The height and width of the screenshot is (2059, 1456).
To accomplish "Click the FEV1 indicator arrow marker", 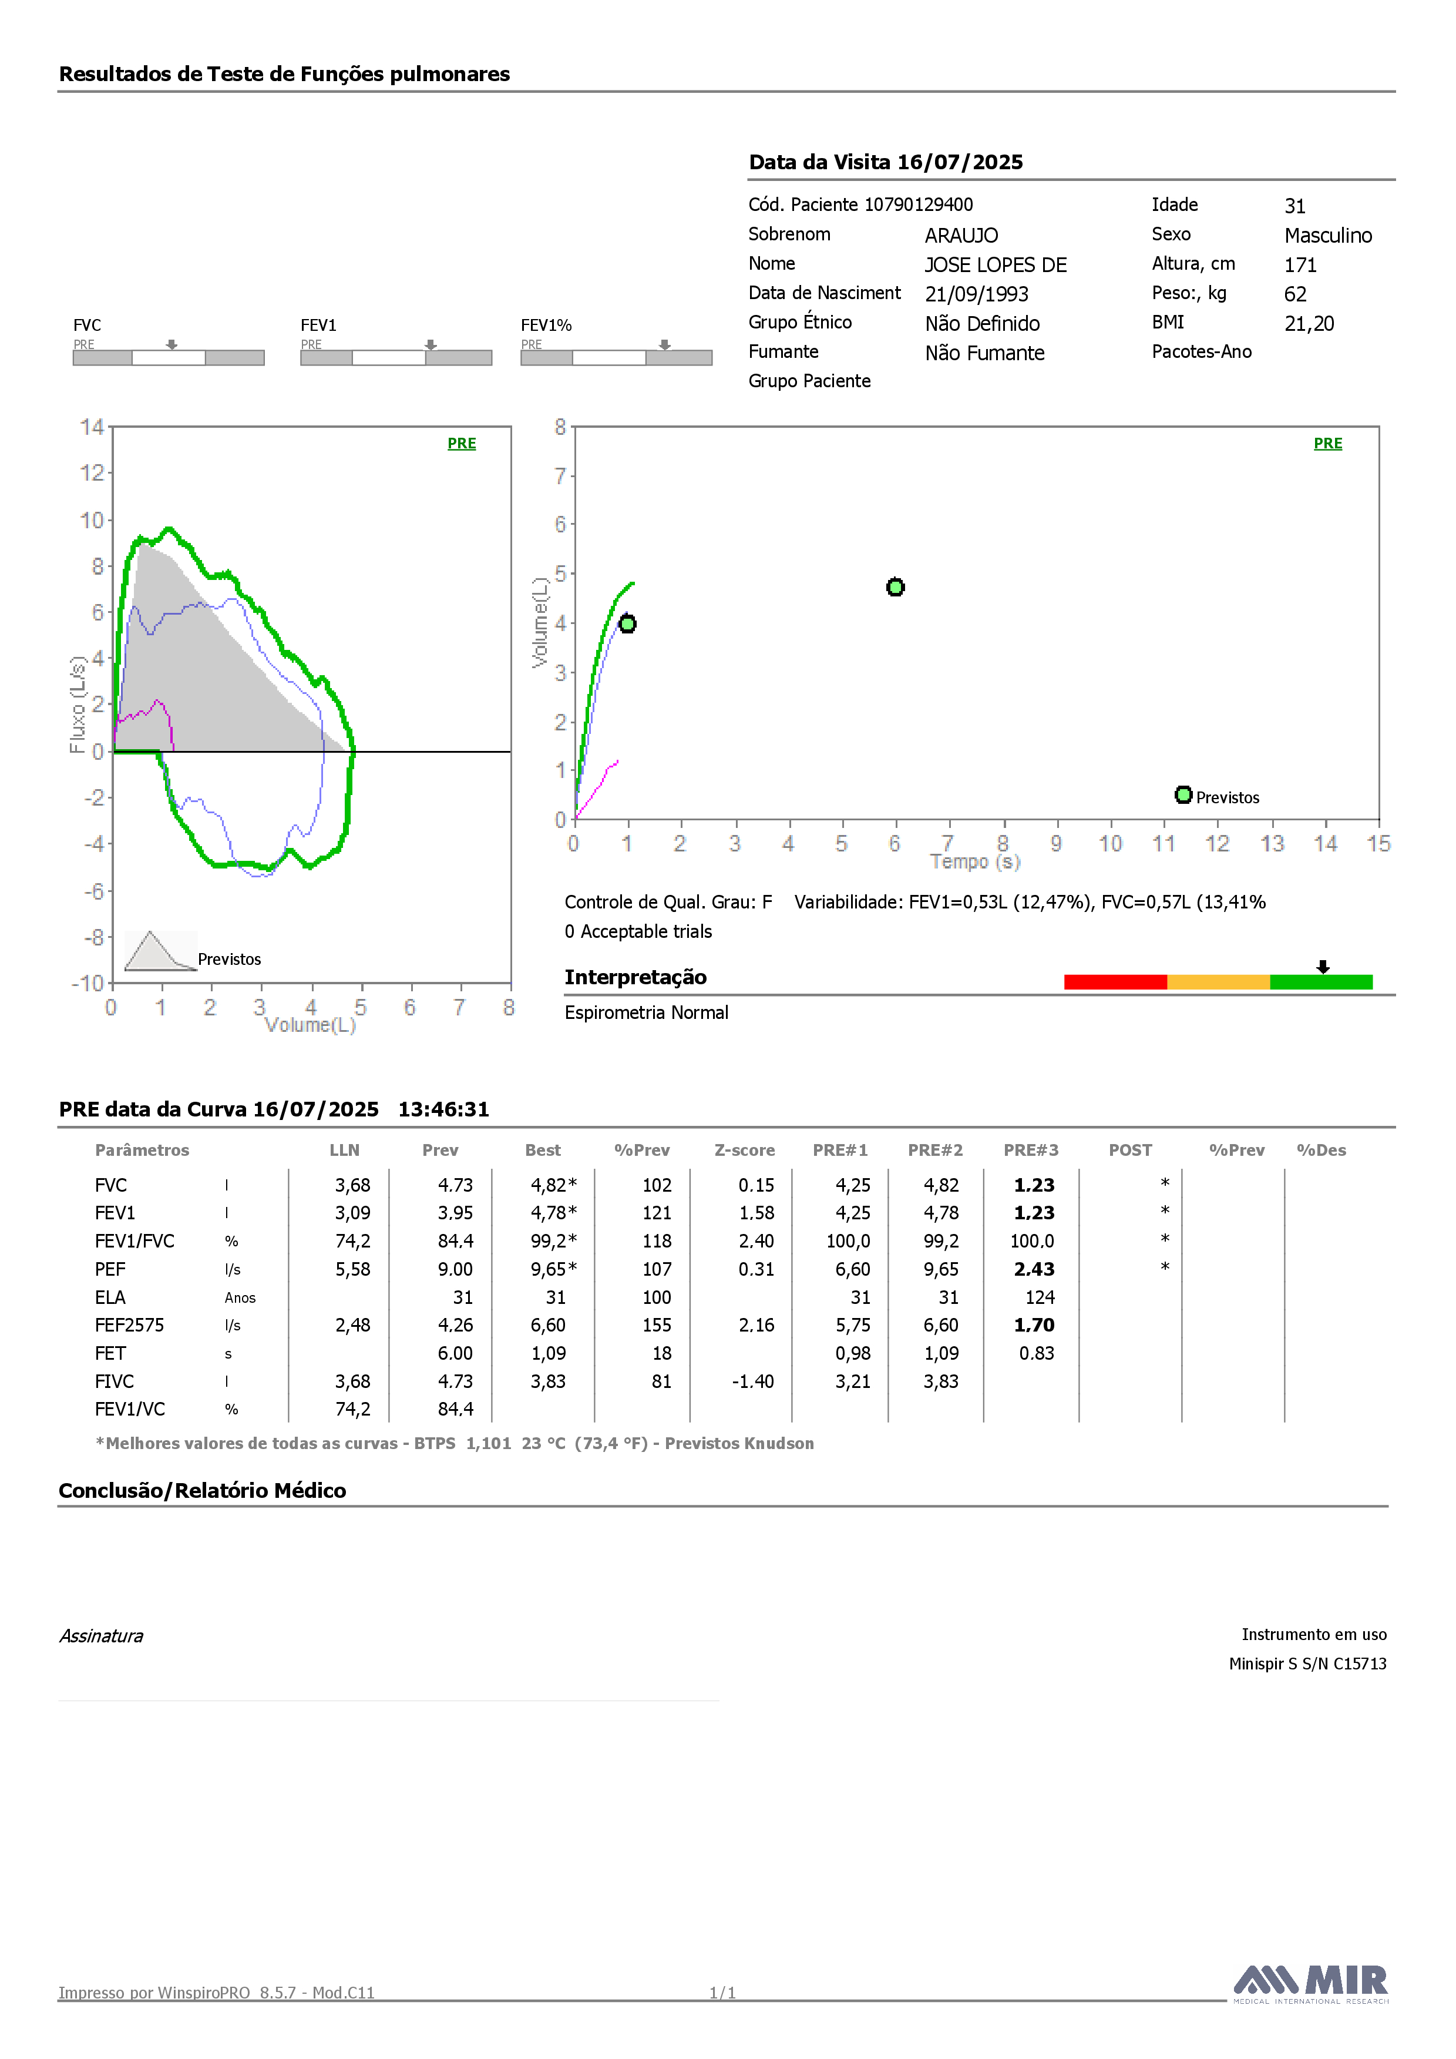I will tap(431, 346).
